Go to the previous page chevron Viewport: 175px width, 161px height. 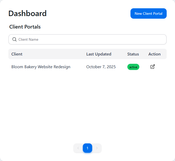coord(78,148)
